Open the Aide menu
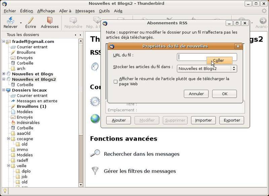The image size is (269, 196). 118,11
